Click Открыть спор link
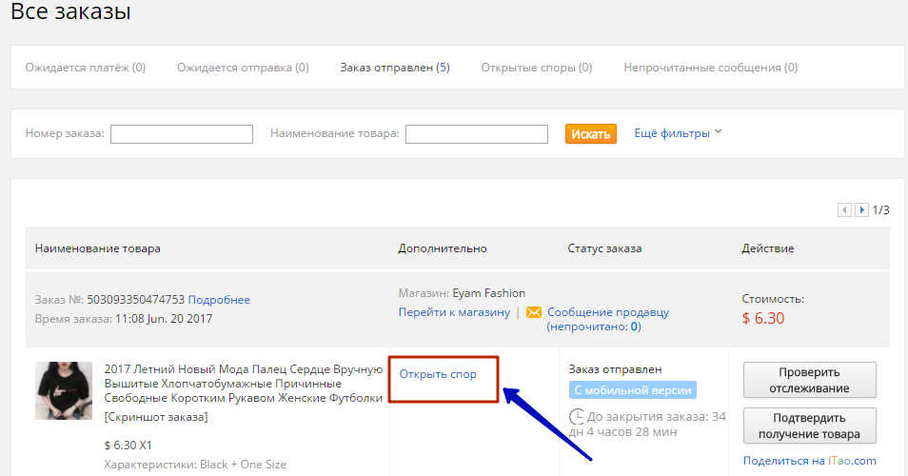 click(x=438, y=374)
